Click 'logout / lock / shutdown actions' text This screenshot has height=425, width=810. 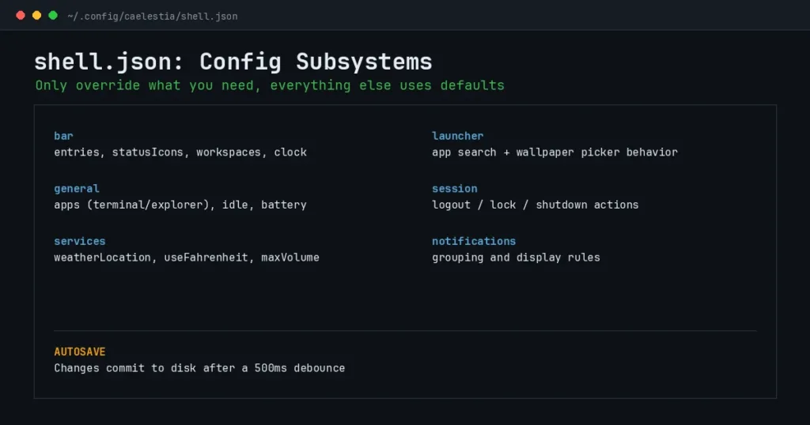(x=536, y=205)
